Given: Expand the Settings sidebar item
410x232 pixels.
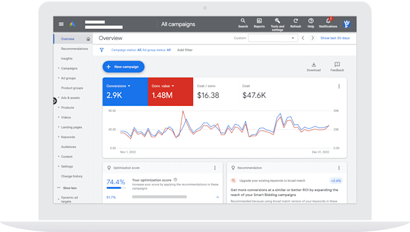Looking at the screenshot, I should tap(58, 166).
